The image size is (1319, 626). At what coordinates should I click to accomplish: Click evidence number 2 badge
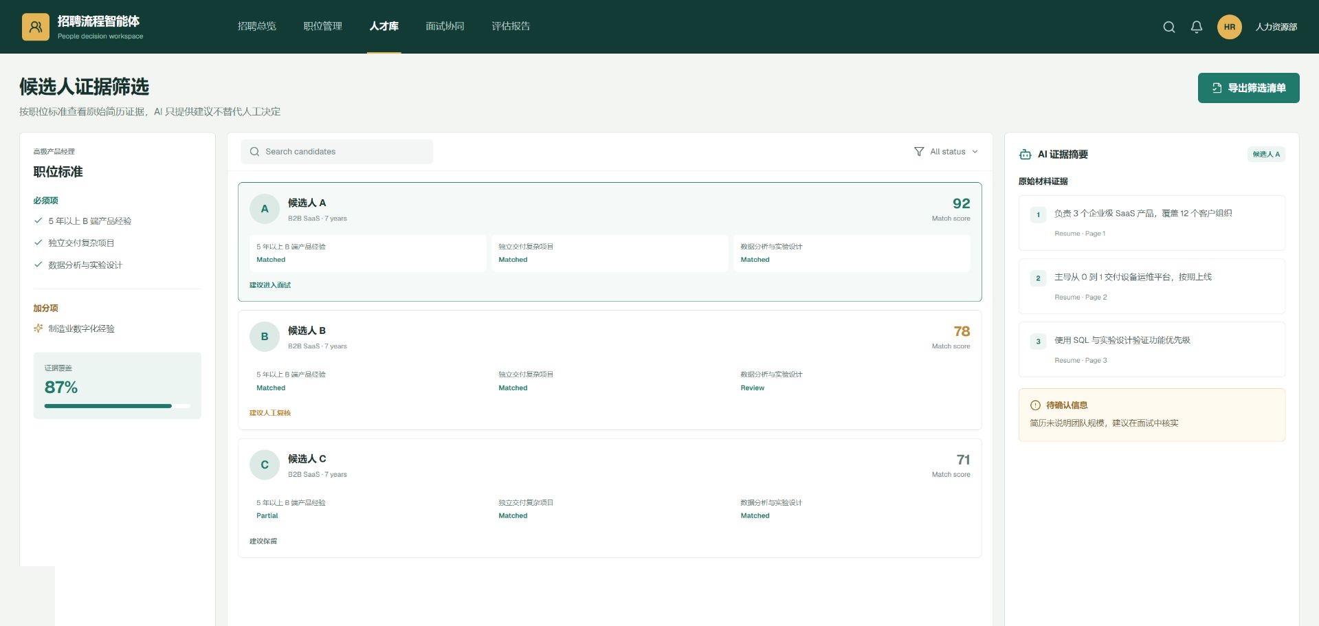(x=1038, y=278)
